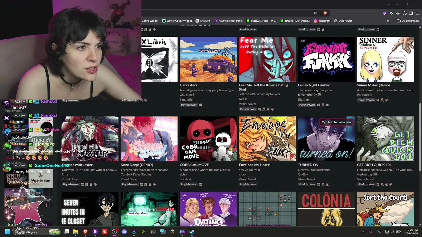Click the battery icon in system tray

click(x=398, y=232)
